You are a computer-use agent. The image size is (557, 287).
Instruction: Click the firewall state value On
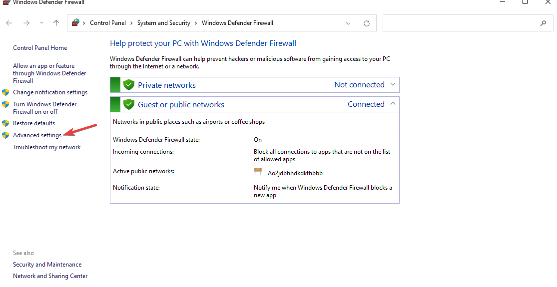(x=258, y=140)
